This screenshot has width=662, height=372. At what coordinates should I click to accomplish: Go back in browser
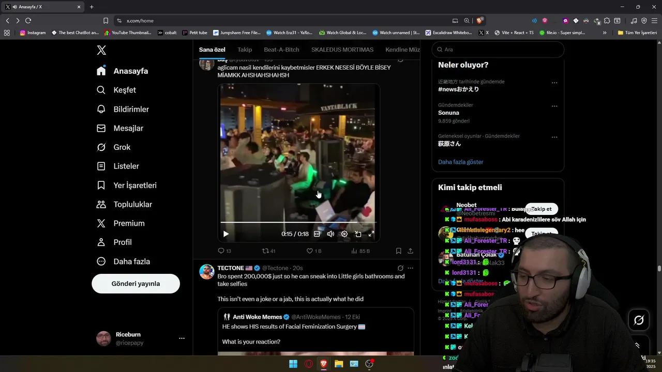click(x=7, y=21)
